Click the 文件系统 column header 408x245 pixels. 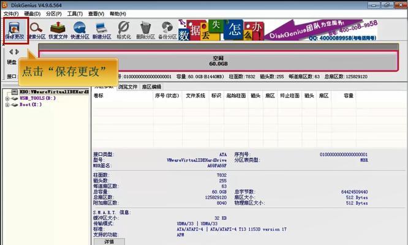[x=195, y=96]
